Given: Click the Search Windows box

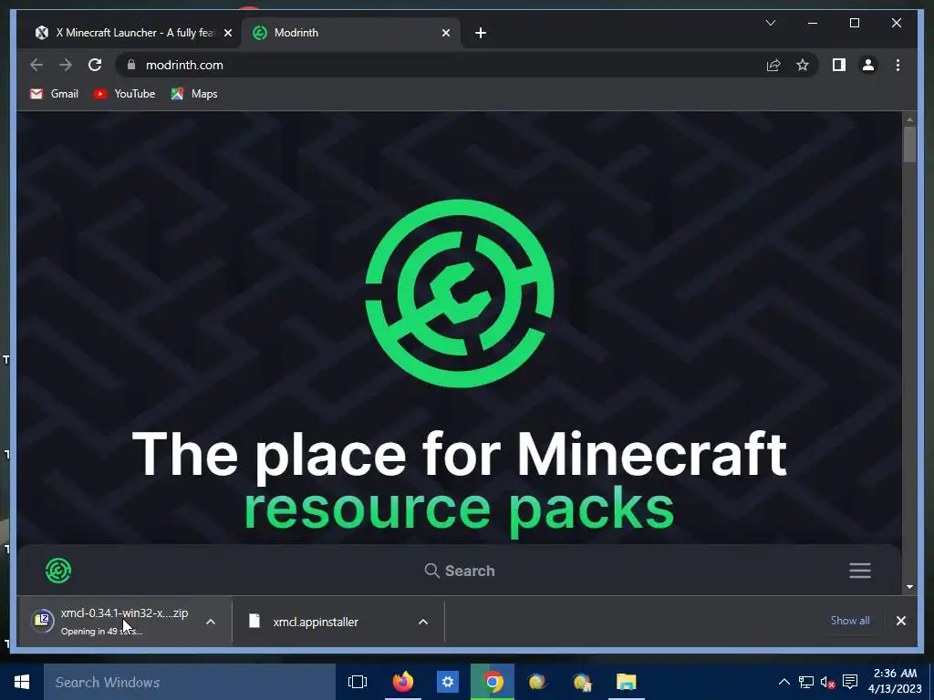Looking at the screenshot, I should pyautogui.click(x=190, y=682).
